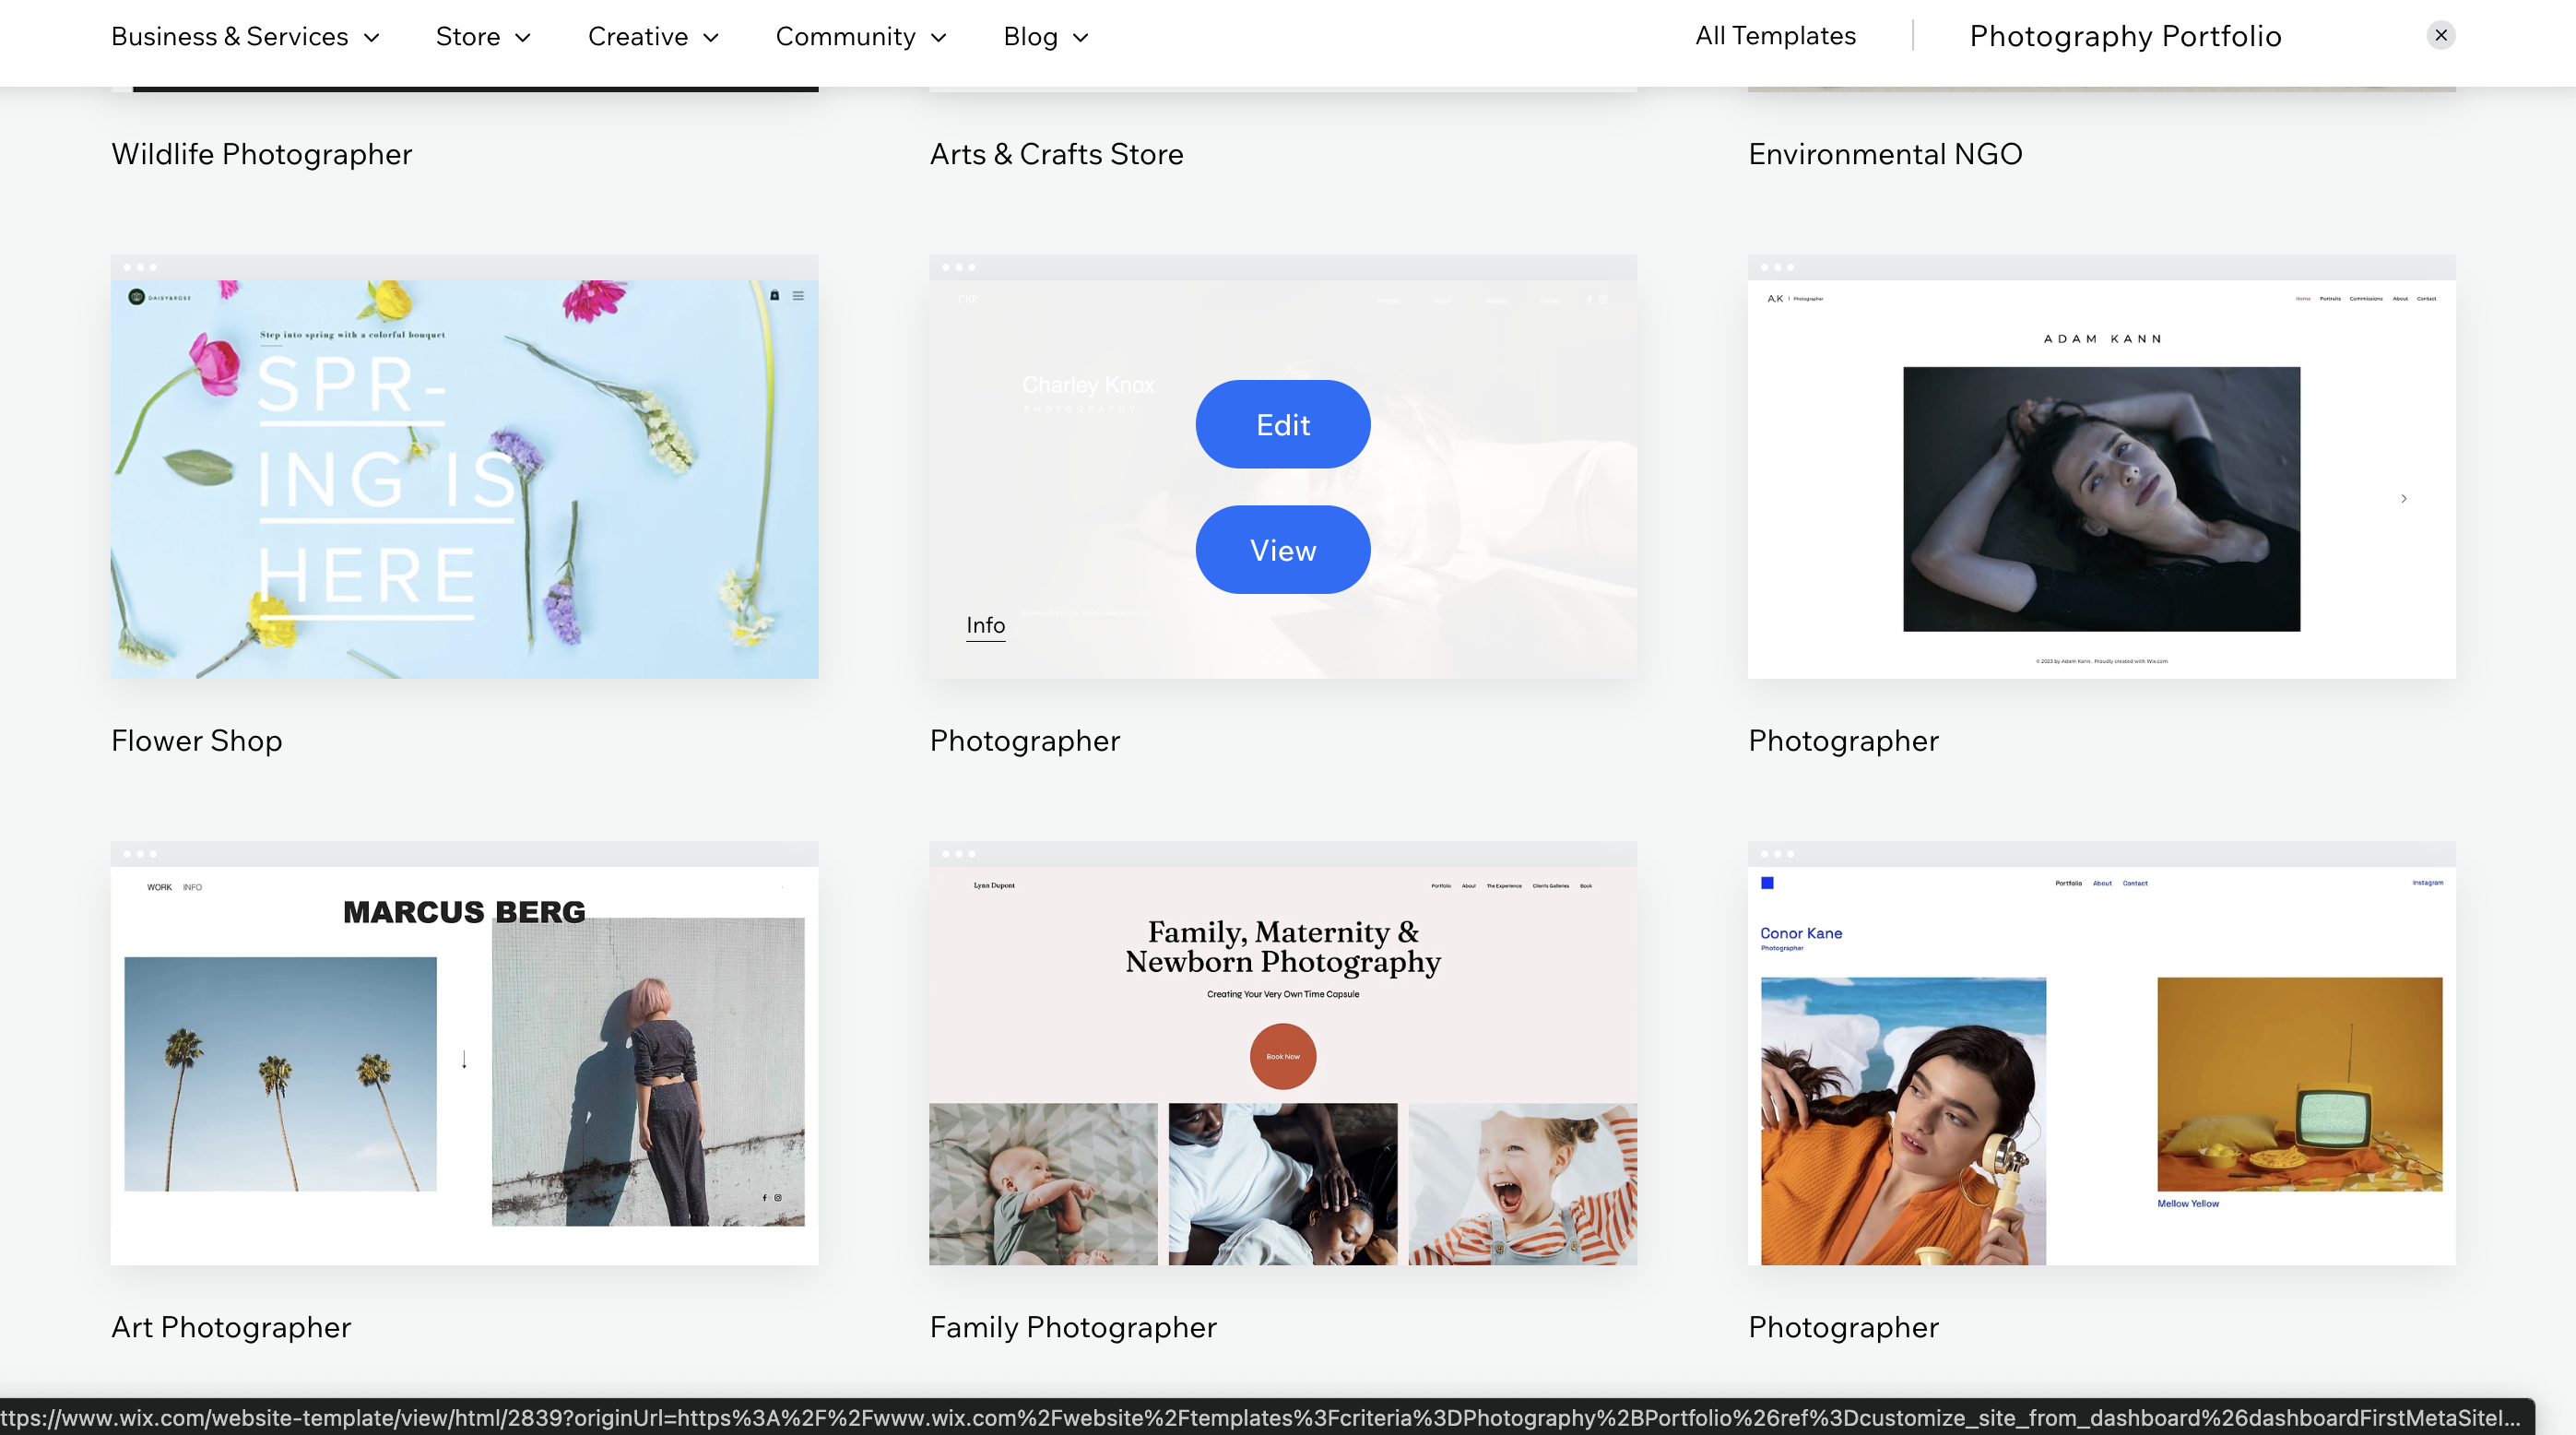2576x1435 pixels.
Task: Select the Adam Kann Photographer template thumbnail
Action: 2101,478
